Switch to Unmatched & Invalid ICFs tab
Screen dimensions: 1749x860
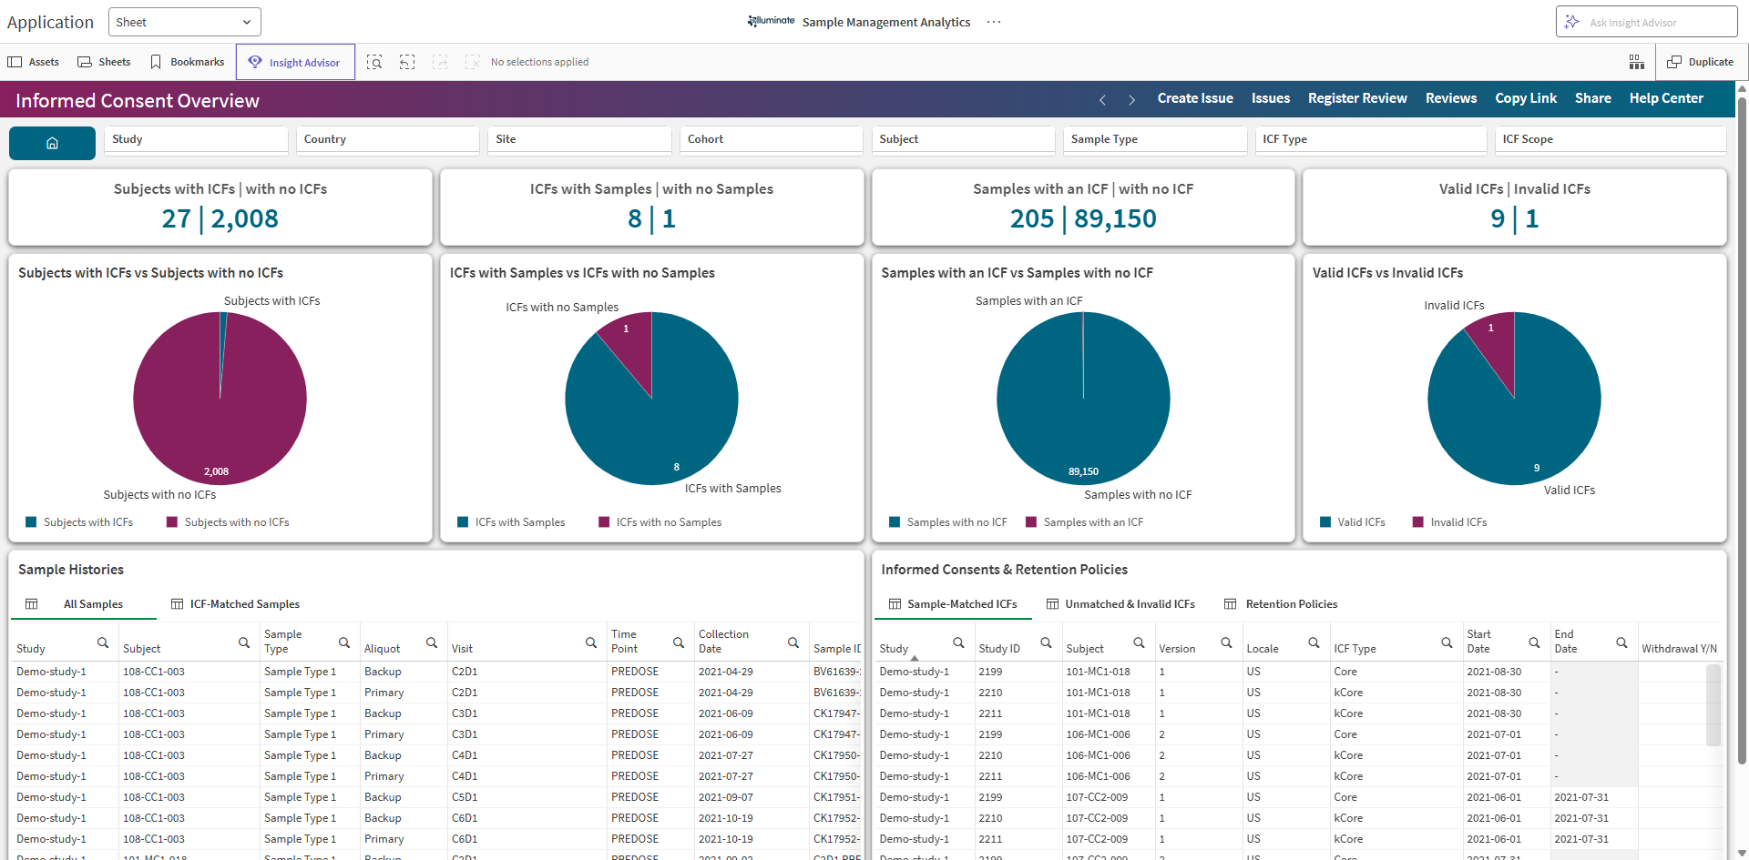pos(1120,604)
